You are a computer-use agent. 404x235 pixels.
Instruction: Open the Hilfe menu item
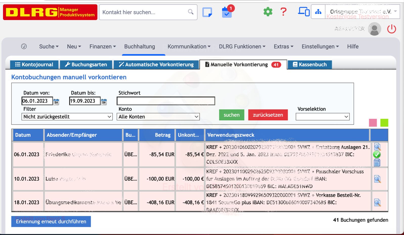click(353, 46)
